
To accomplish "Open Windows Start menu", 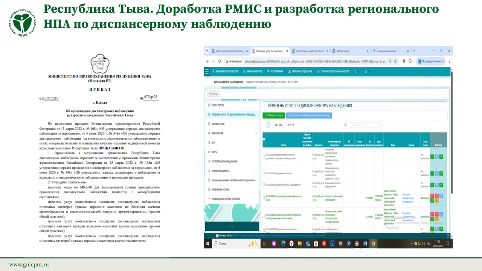I will coord(208,244).
